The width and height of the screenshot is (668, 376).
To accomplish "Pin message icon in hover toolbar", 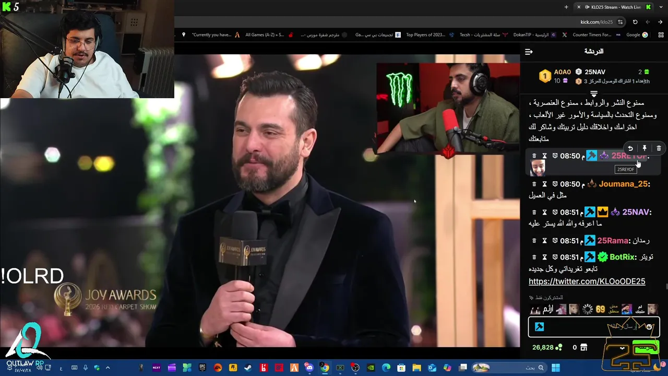I will [x=645, y=149].
